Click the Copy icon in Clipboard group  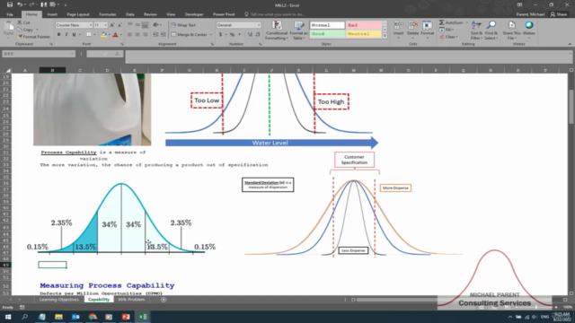20,30
